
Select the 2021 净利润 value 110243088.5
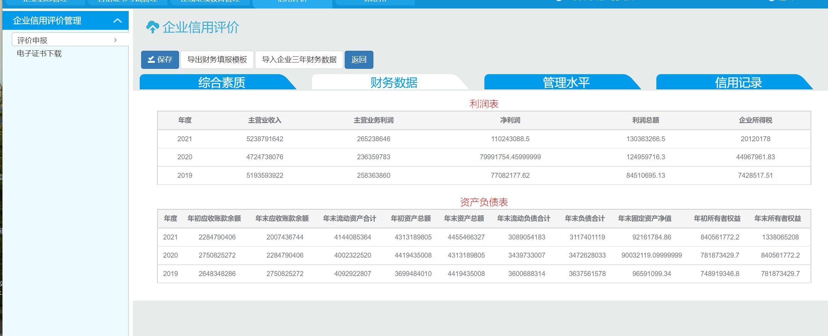pyautogui.click(x=510, y=139)
